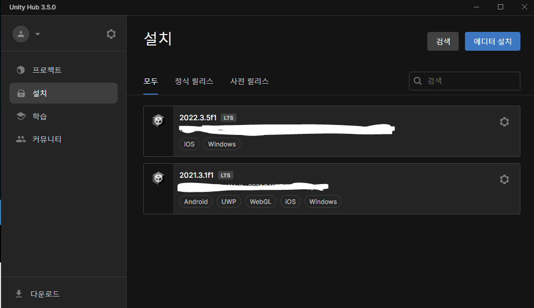Click the 프로젝트 cube icon
The image size is (534, 308).
point(21,70)
